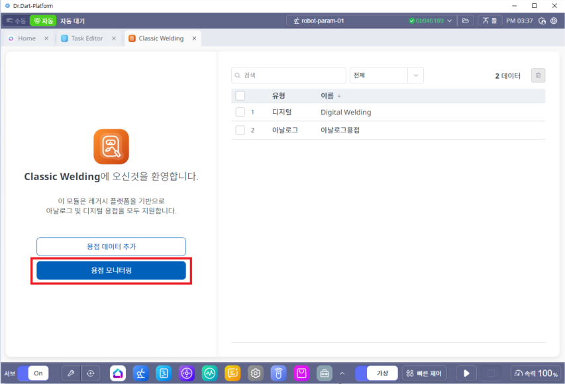The width and height of the screenshot is (565, 384).
Task: Open the folder icon next to robot-param-01
Action: 466,21
